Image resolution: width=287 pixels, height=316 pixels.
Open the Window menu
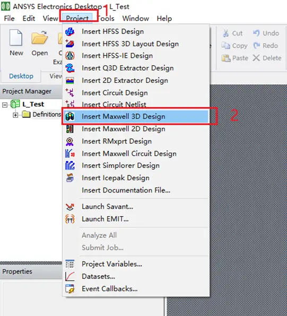click(x=135, y=19)
